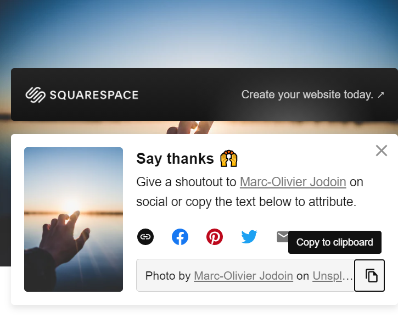Share the photo on Facebook
The image size is (398, 328).
tap(180, 237)
